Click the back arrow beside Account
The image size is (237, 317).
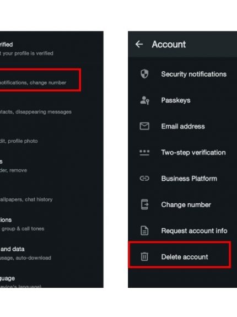(139, 44)
